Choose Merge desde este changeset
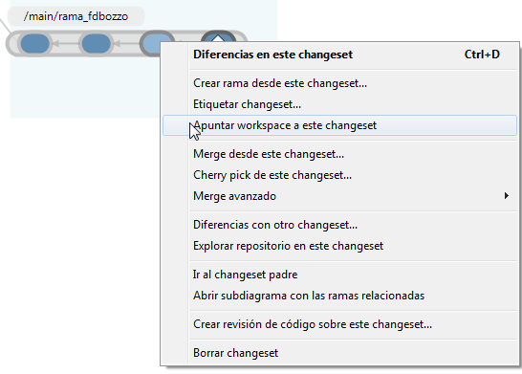Image resolution: width=522 pixels, height=374 pixels. click(x=339, y=154)
